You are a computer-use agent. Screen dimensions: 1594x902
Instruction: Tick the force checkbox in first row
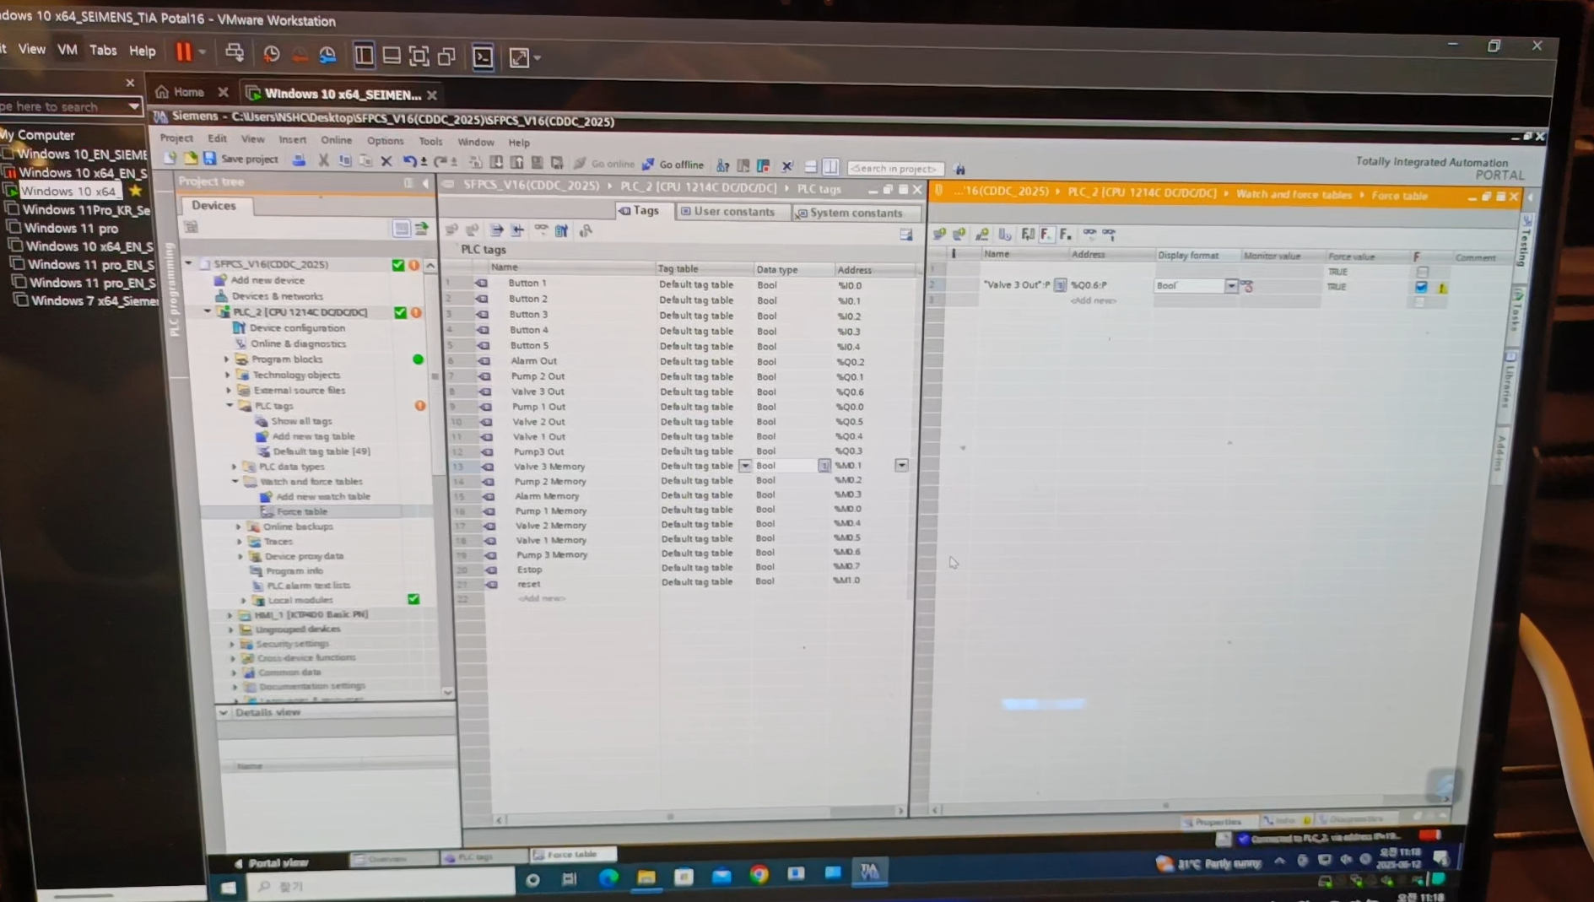(1423, 272)
